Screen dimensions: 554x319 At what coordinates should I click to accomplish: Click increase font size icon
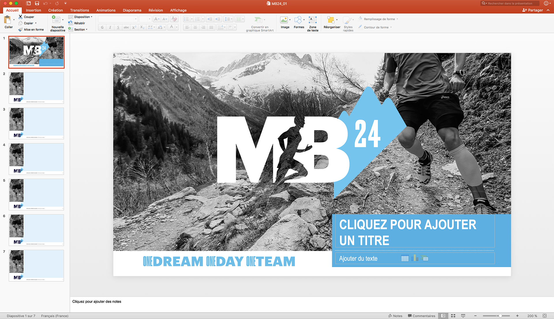pyautogui.click(x=157, y=19)
